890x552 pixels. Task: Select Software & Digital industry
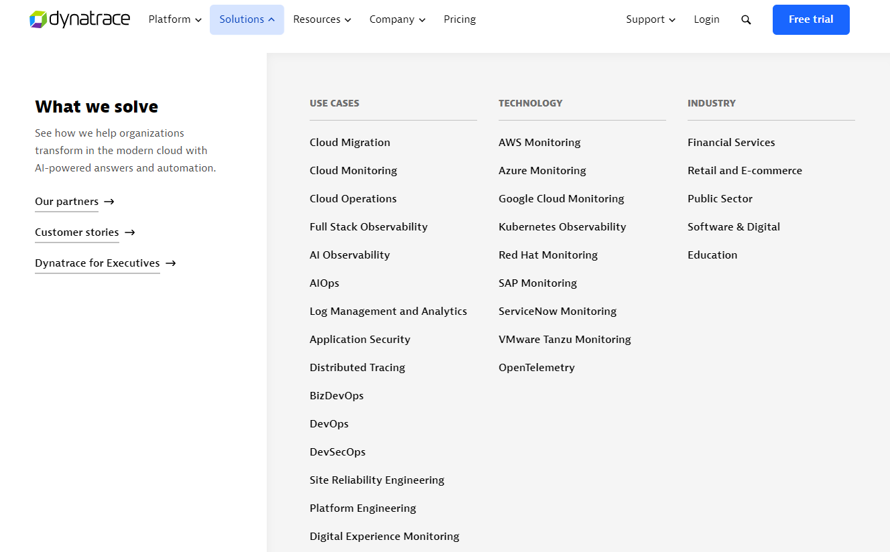(x=734, y=227)
